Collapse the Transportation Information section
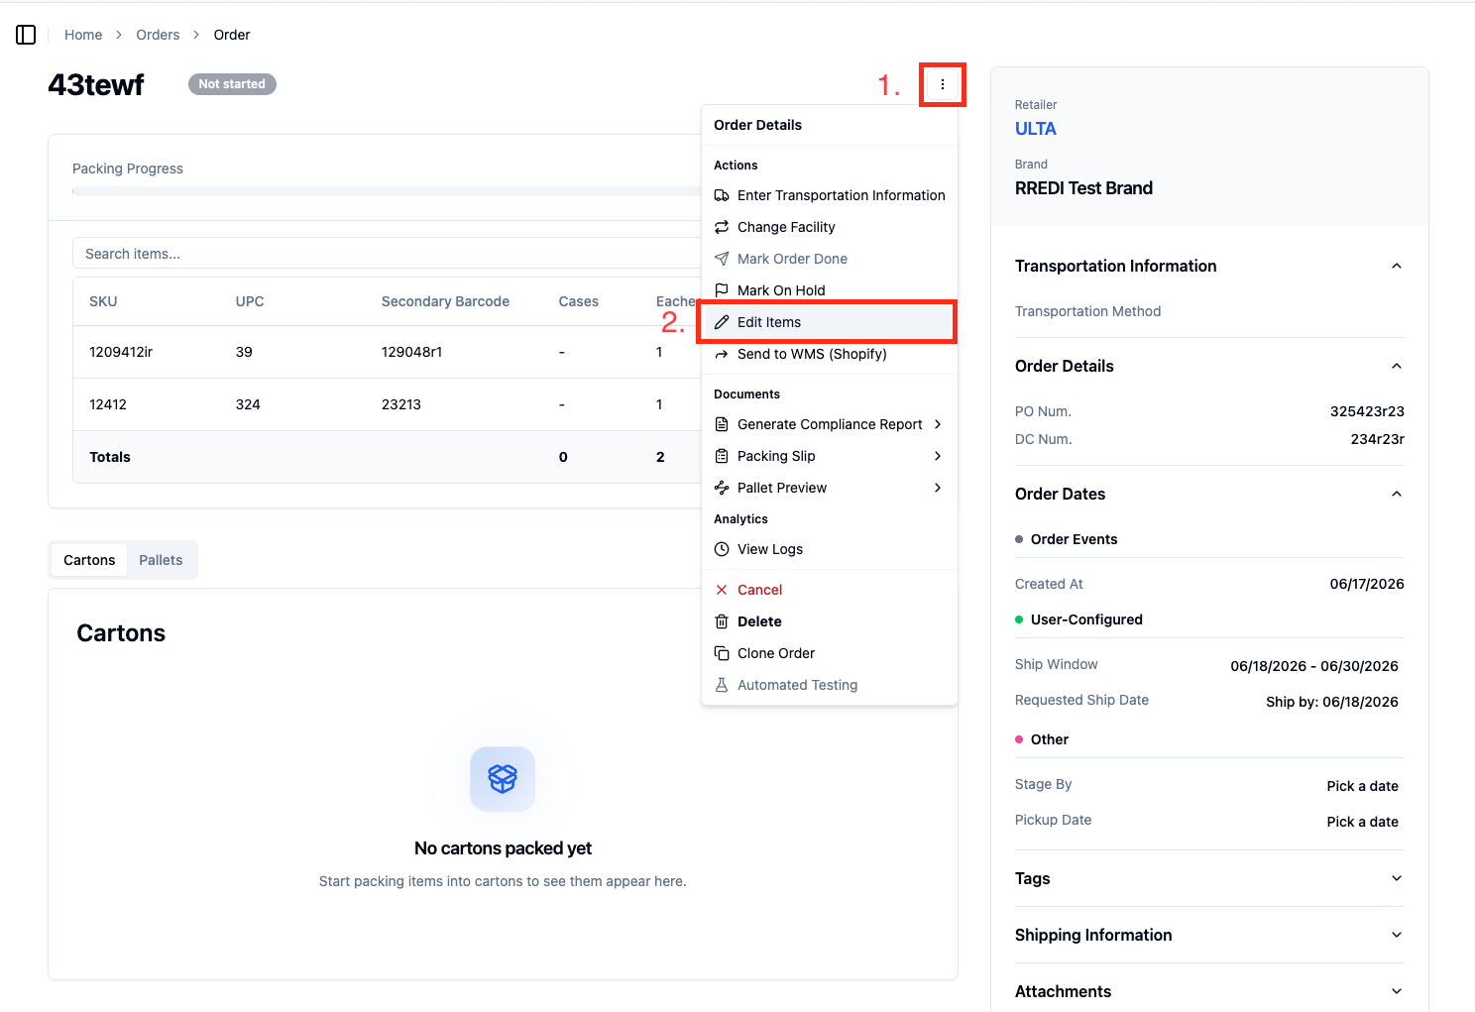 point(1397,266)
